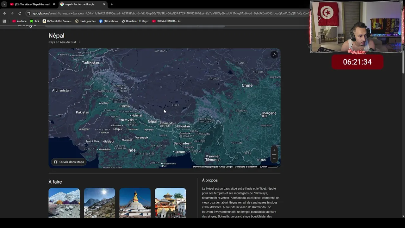
Task: Click the 06:21:34 stream timer overlay
Action: (357, 62)
